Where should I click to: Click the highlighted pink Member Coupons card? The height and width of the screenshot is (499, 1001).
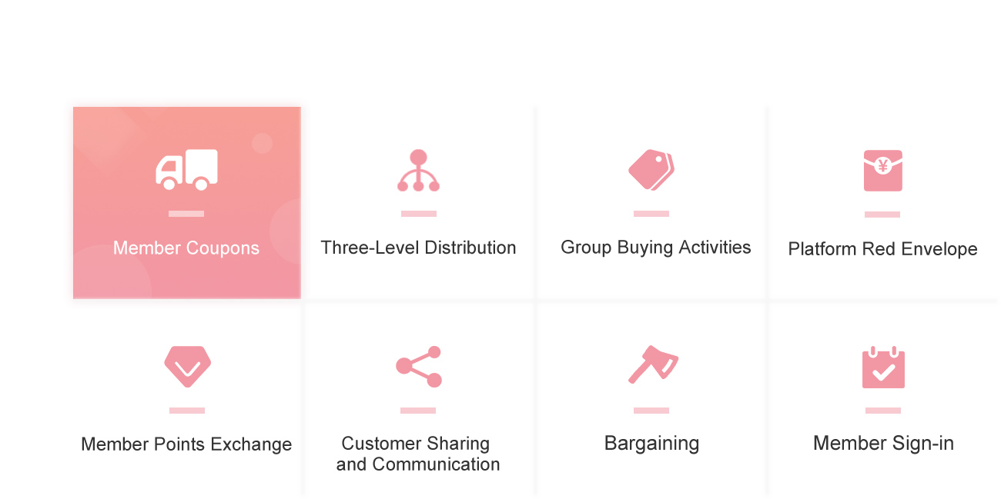pos(186,202)
